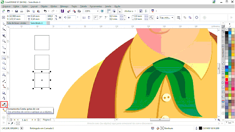Select the Pick tool in toolbox

[x=4, y=24]
